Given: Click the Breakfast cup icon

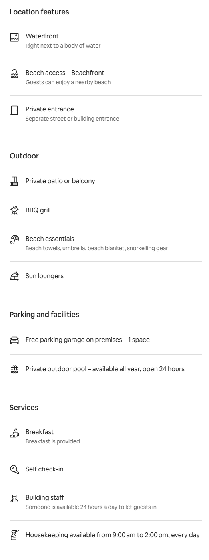Looking at the screenshot, I should (14, 433).
